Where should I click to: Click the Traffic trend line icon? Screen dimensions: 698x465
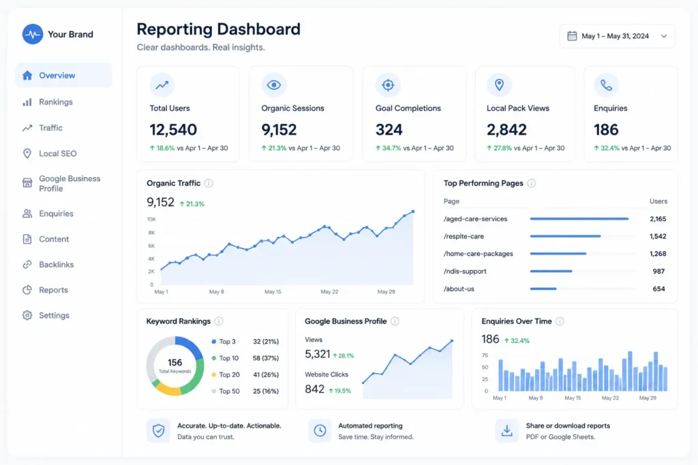(27, 128)
